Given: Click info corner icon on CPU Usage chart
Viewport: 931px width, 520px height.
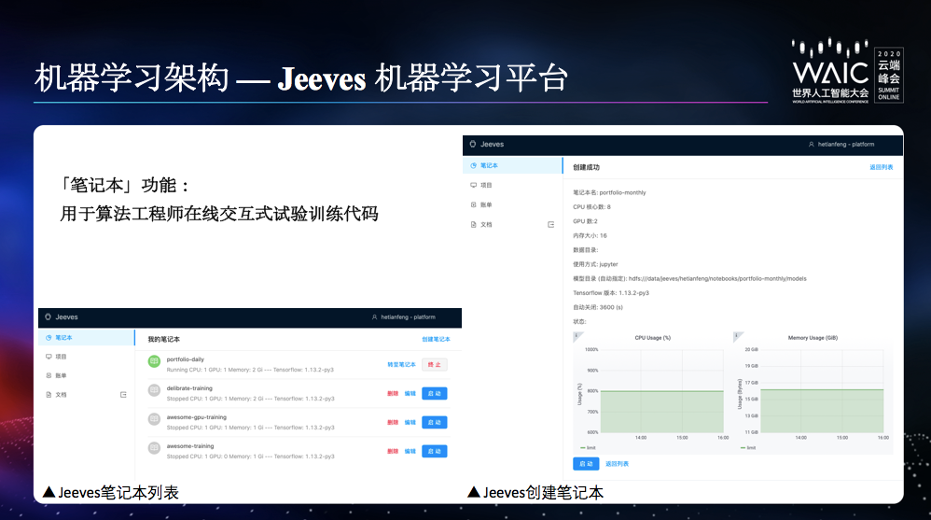Looking at the screenshot, I should [577, 336].
